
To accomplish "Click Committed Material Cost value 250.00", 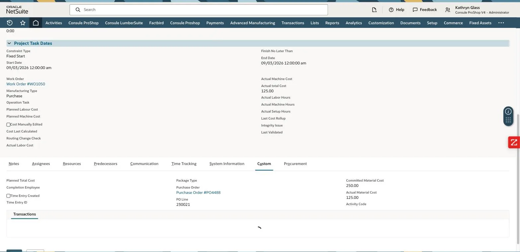I will [x=352, y=186].
